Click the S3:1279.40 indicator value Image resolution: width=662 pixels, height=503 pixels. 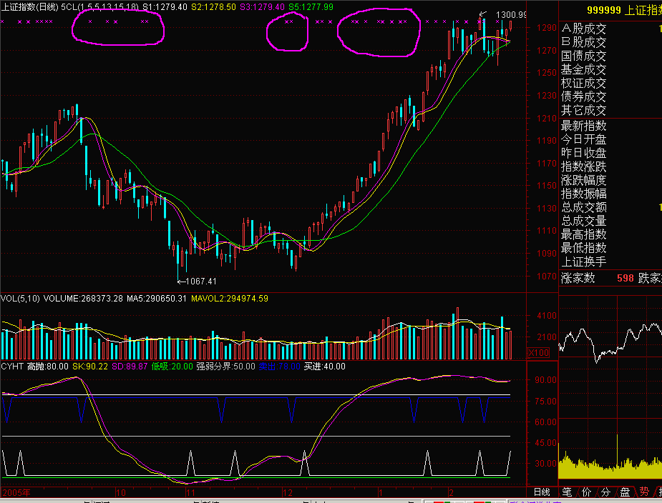click(x=262, y=7)
